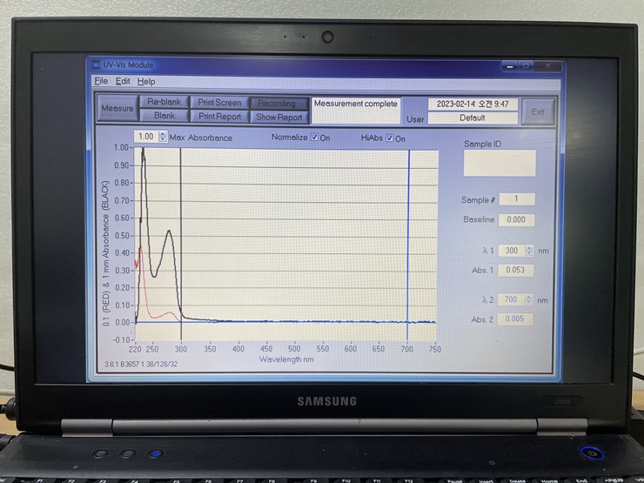Click the Sample ID text box
Image resolution: width=644 pixels, height=483 pixels.
click(500, 163)
